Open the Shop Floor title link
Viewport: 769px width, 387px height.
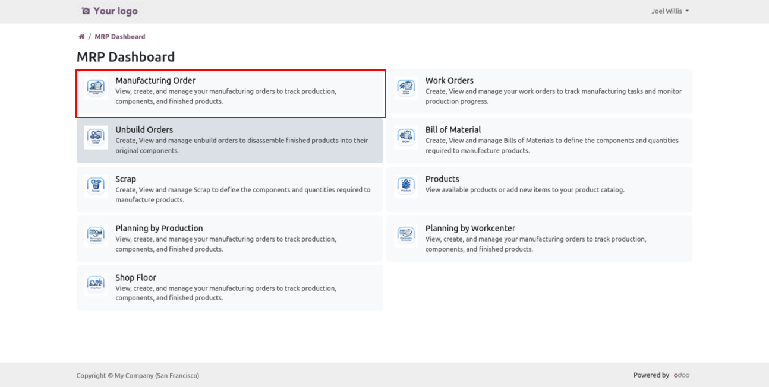[x=135, y=278]
